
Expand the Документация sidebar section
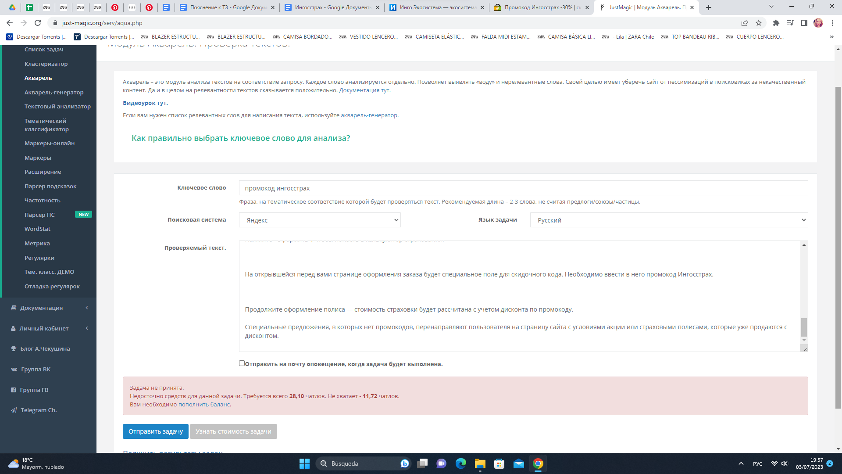point(49,308)
